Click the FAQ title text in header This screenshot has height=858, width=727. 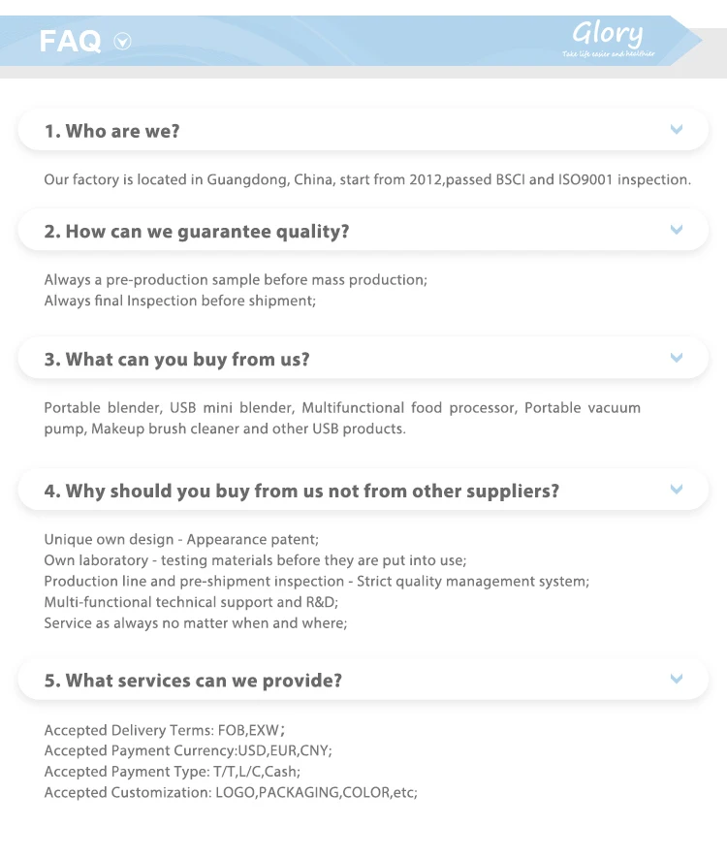(70, 41)
